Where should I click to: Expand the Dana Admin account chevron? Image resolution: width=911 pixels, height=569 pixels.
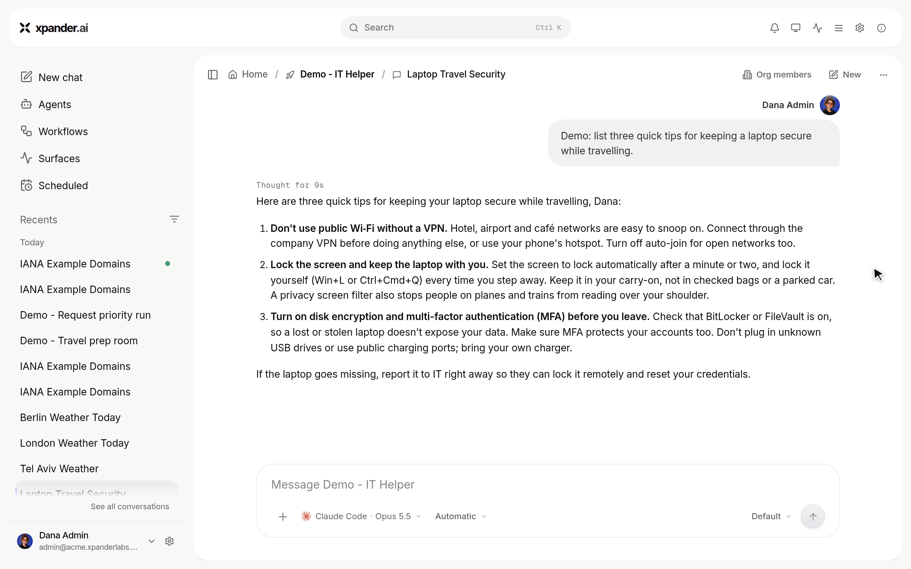[151, 541]
